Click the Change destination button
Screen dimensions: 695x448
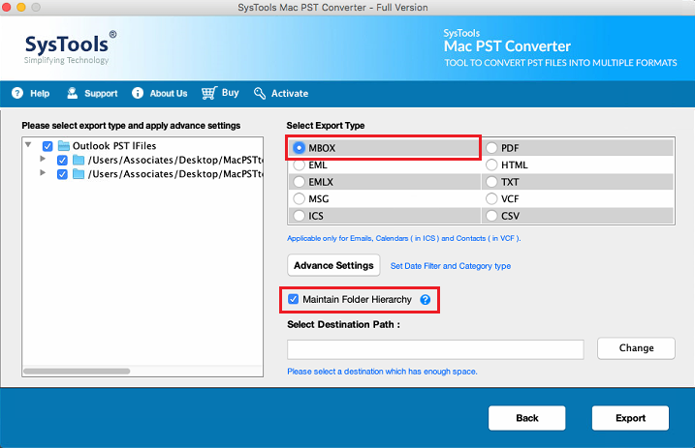click(x=636, y=348)
